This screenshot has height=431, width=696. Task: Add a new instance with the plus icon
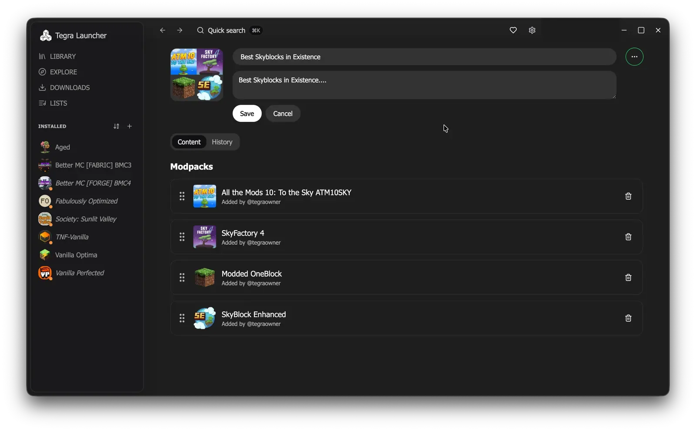pos(129,126)
